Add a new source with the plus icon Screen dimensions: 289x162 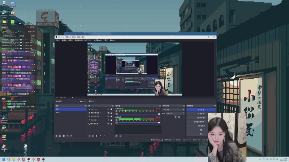coord(89,136)
